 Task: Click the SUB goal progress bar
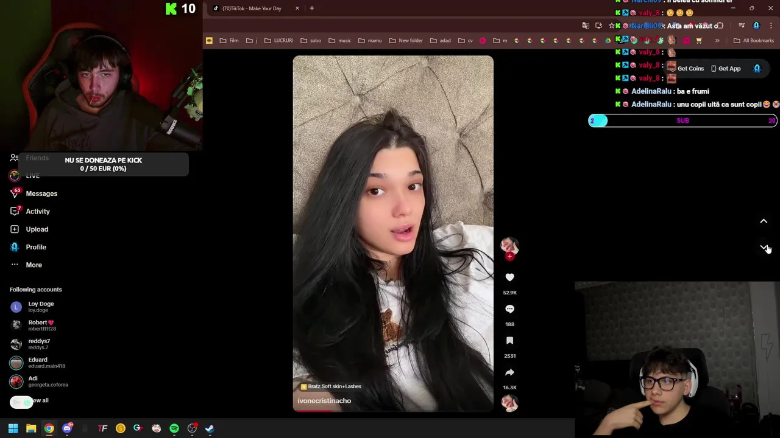[x=682, y=120]
